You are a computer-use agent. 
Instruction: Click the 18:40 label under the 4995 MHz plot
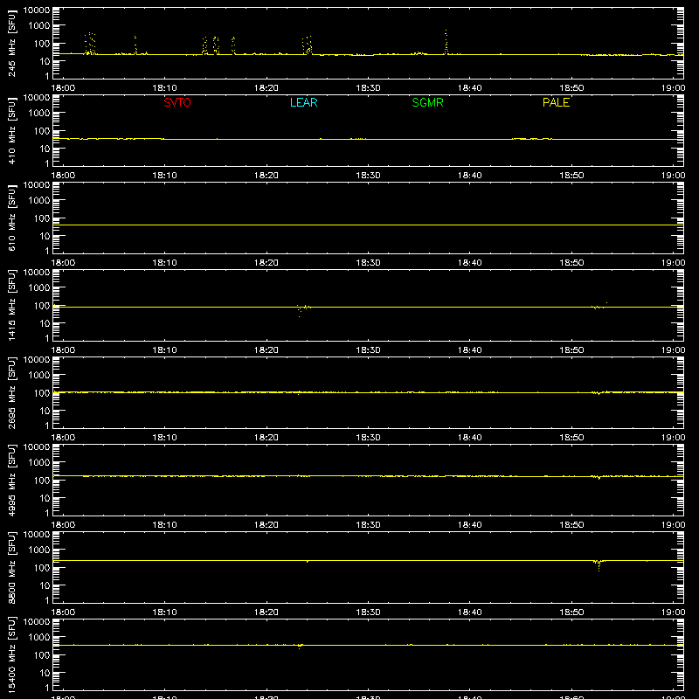click(469, 525)
